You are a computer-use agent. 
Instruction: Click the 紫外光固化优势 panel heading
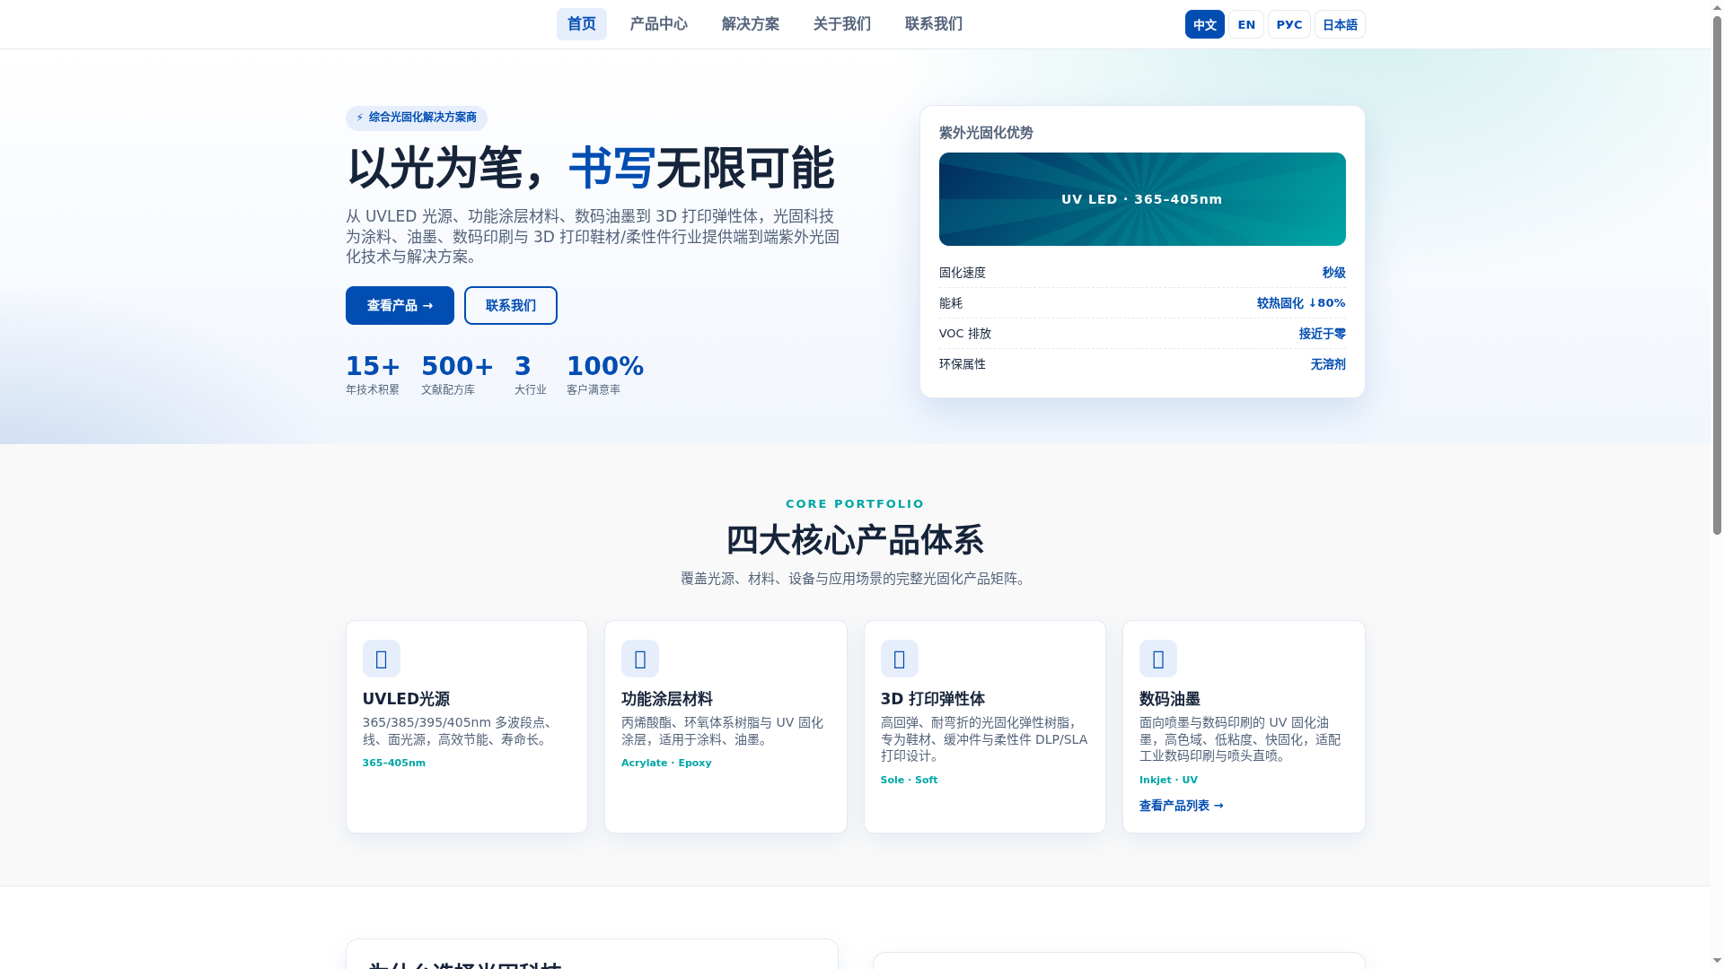(985, 133)
